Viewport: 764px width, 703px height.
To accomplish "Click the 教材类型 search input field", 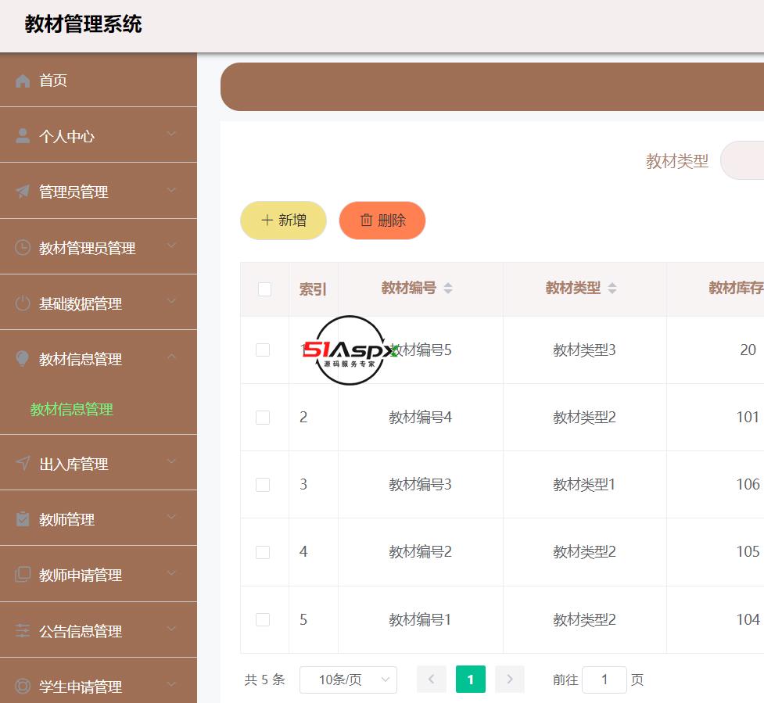I will [x=742, y=160].
